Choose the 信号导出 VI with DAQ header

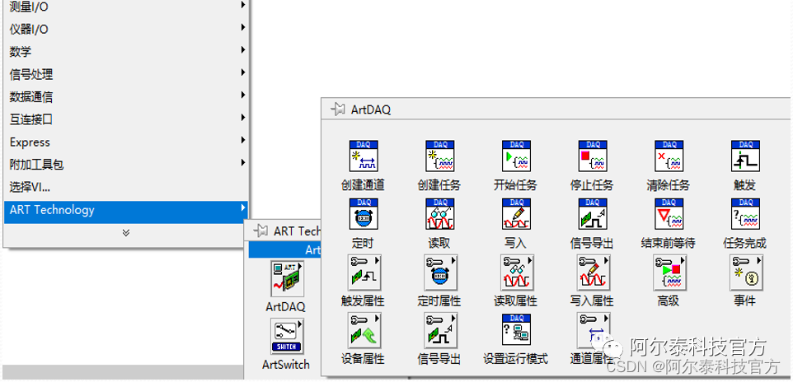(x=593, y=214)
